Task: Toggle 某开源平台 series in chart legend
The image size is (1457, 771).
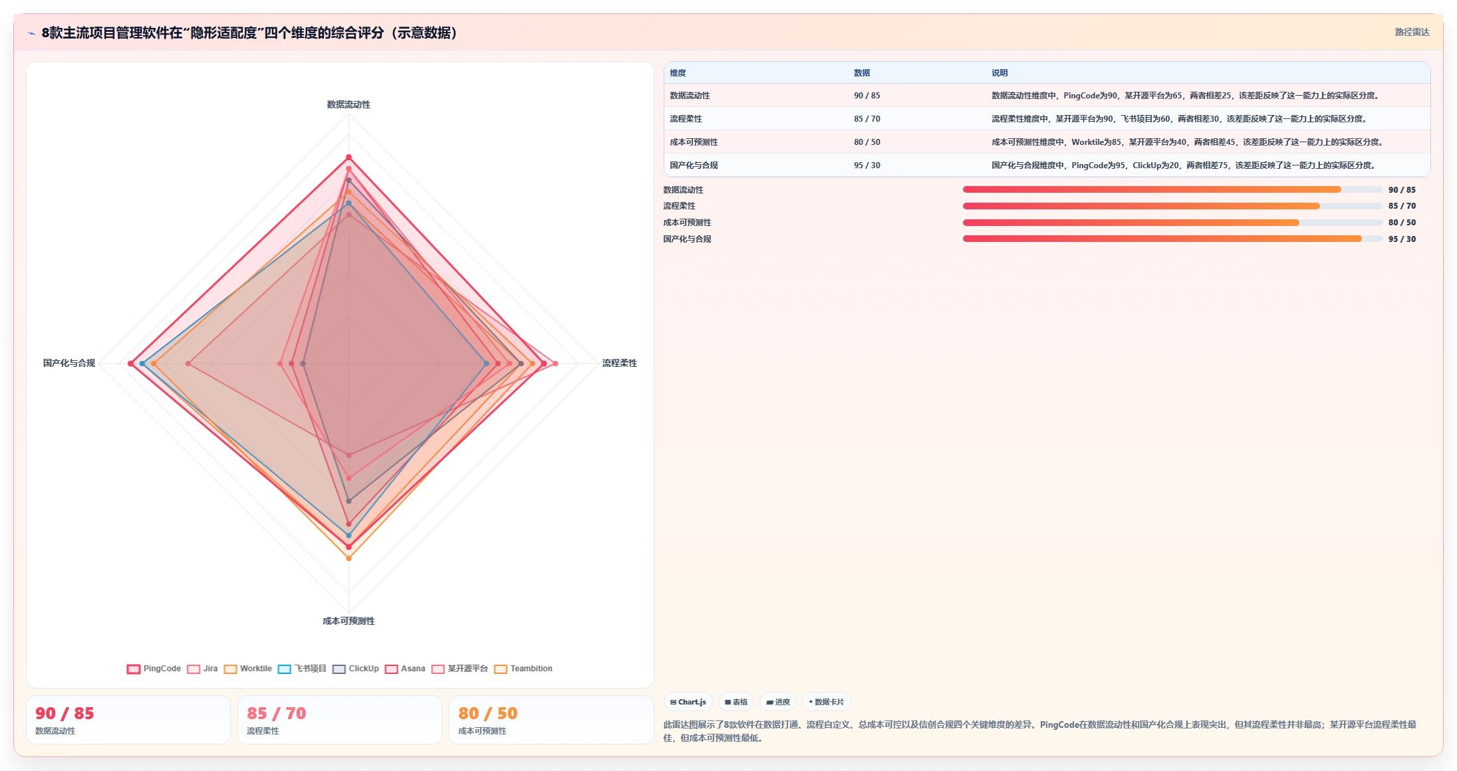Action: click(460, 669)
